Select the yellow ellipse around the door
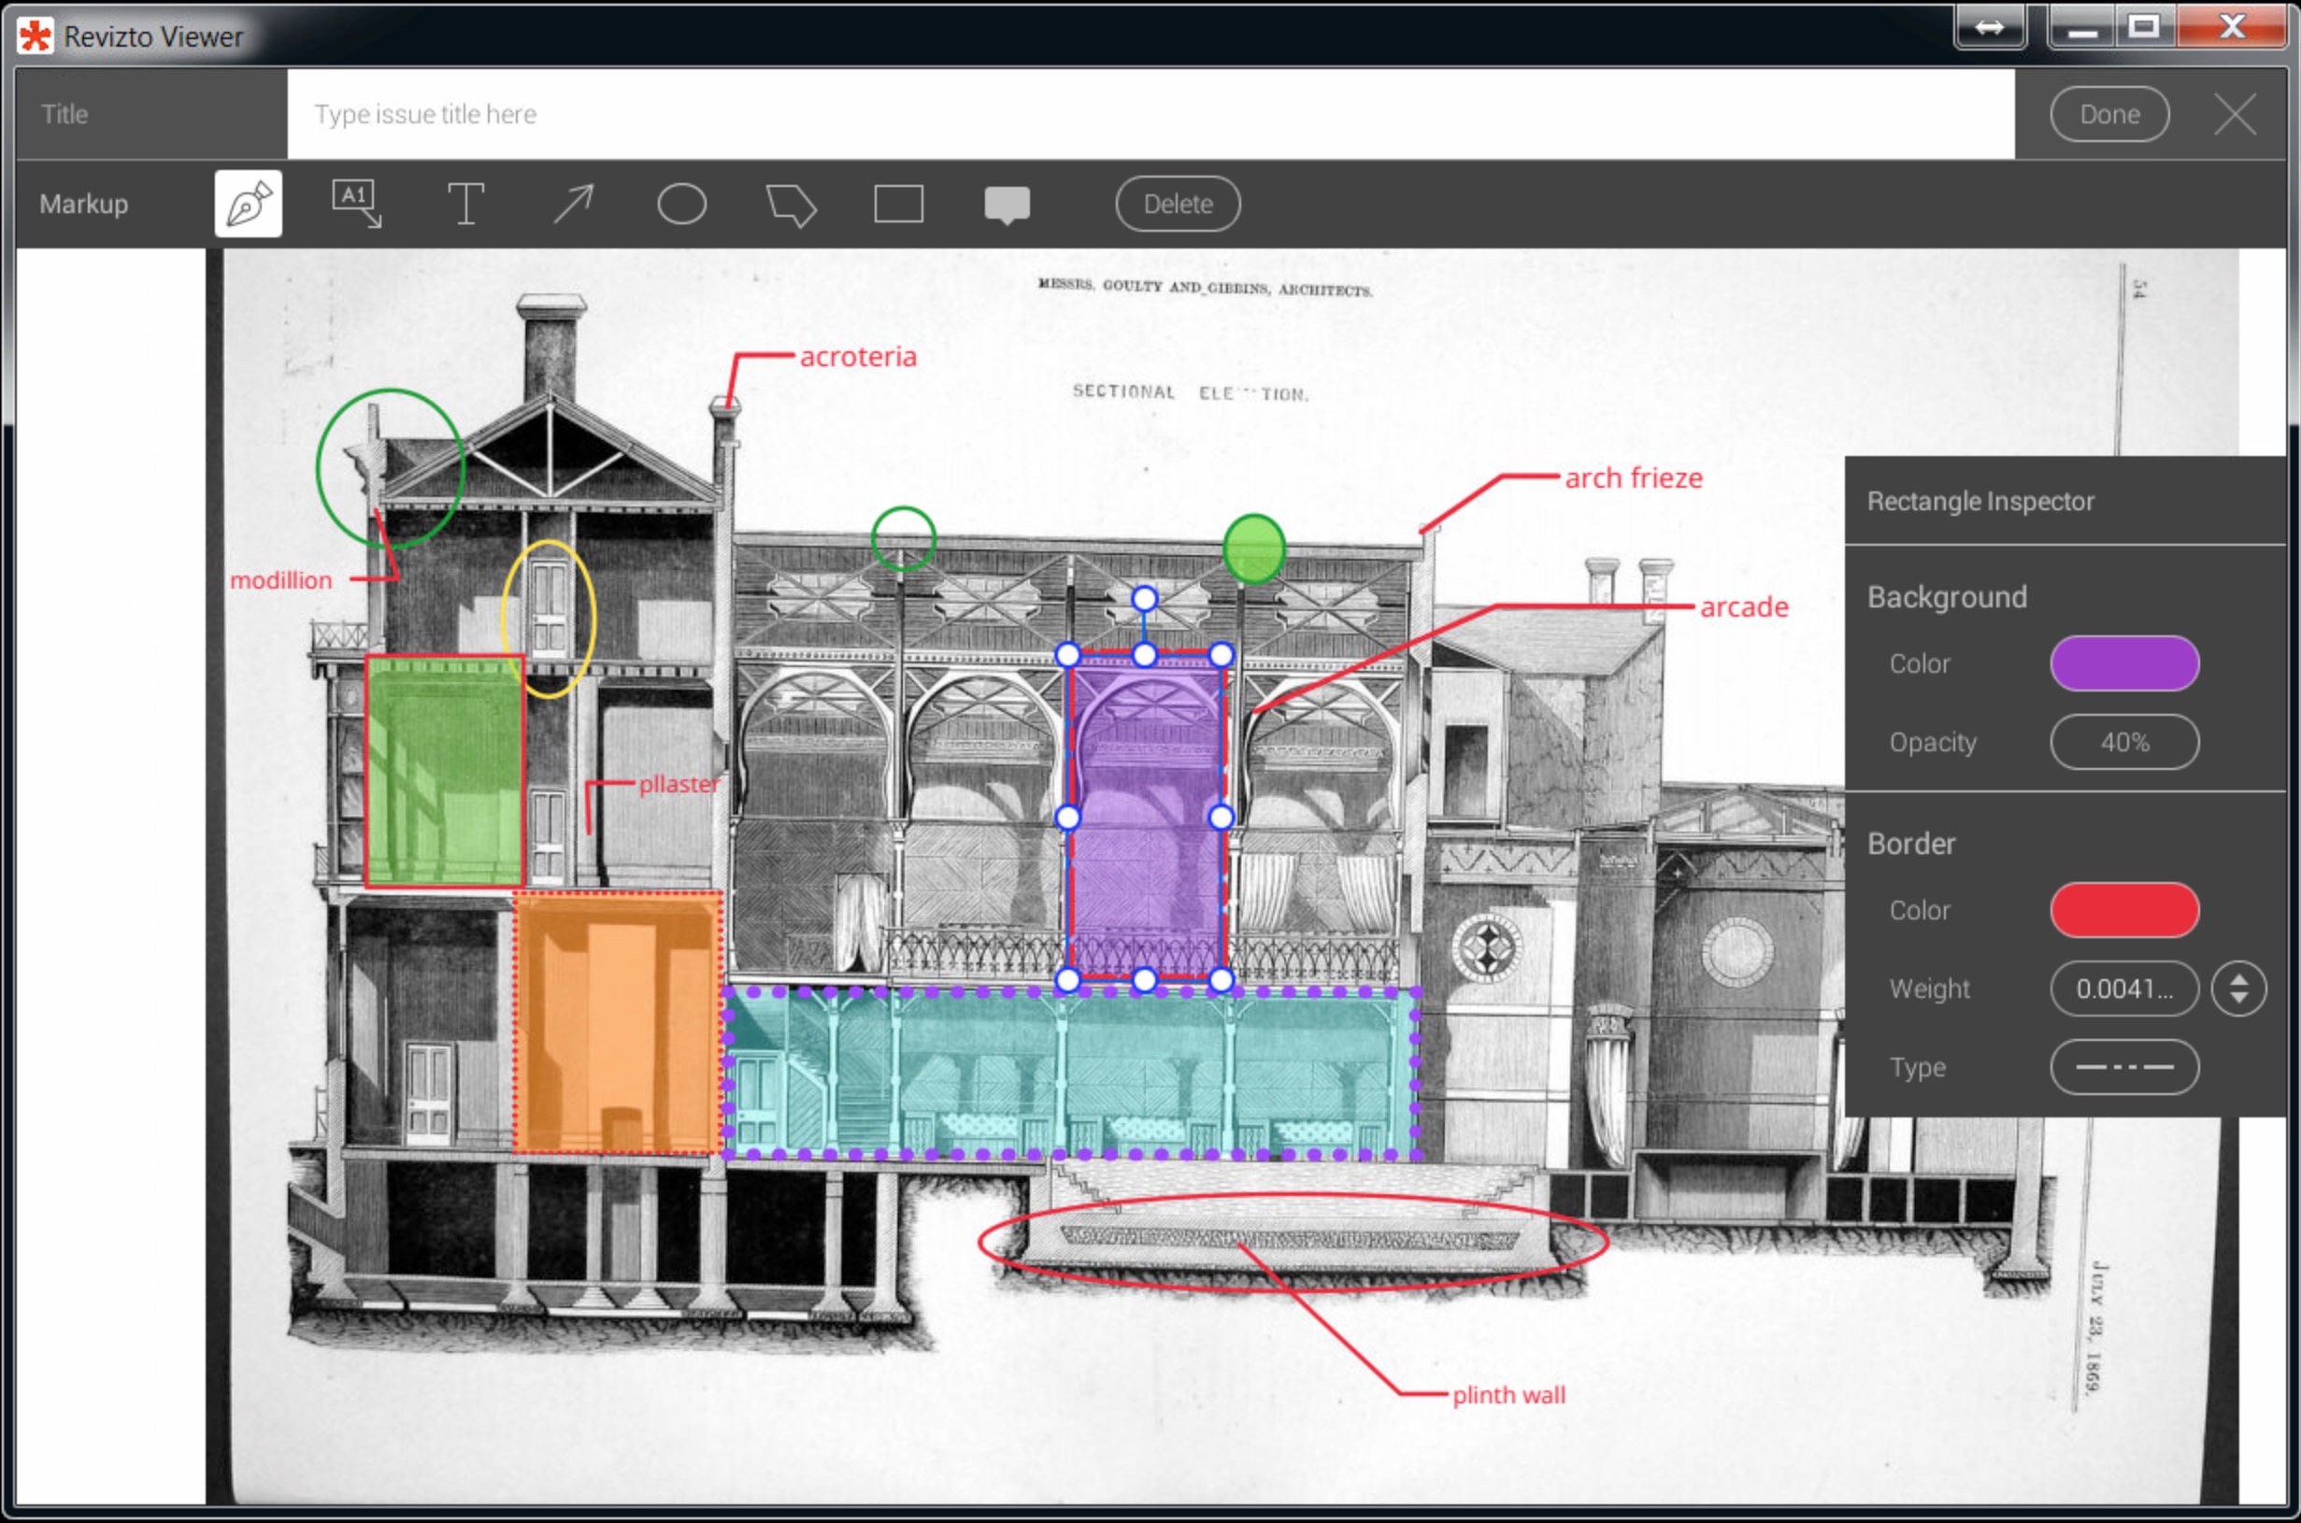 [x=549, y=619]
